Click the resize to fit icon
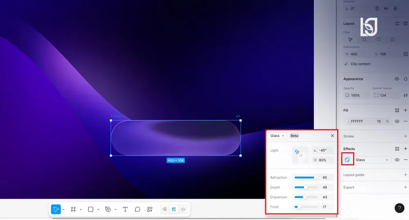The width and height of the screenshot is (409, 220). point(397,23)
